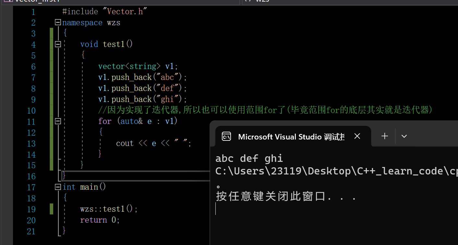Click the #include "Vector.h" line
This screenshot has width=458, height=245.
click(x=105, y=12)
